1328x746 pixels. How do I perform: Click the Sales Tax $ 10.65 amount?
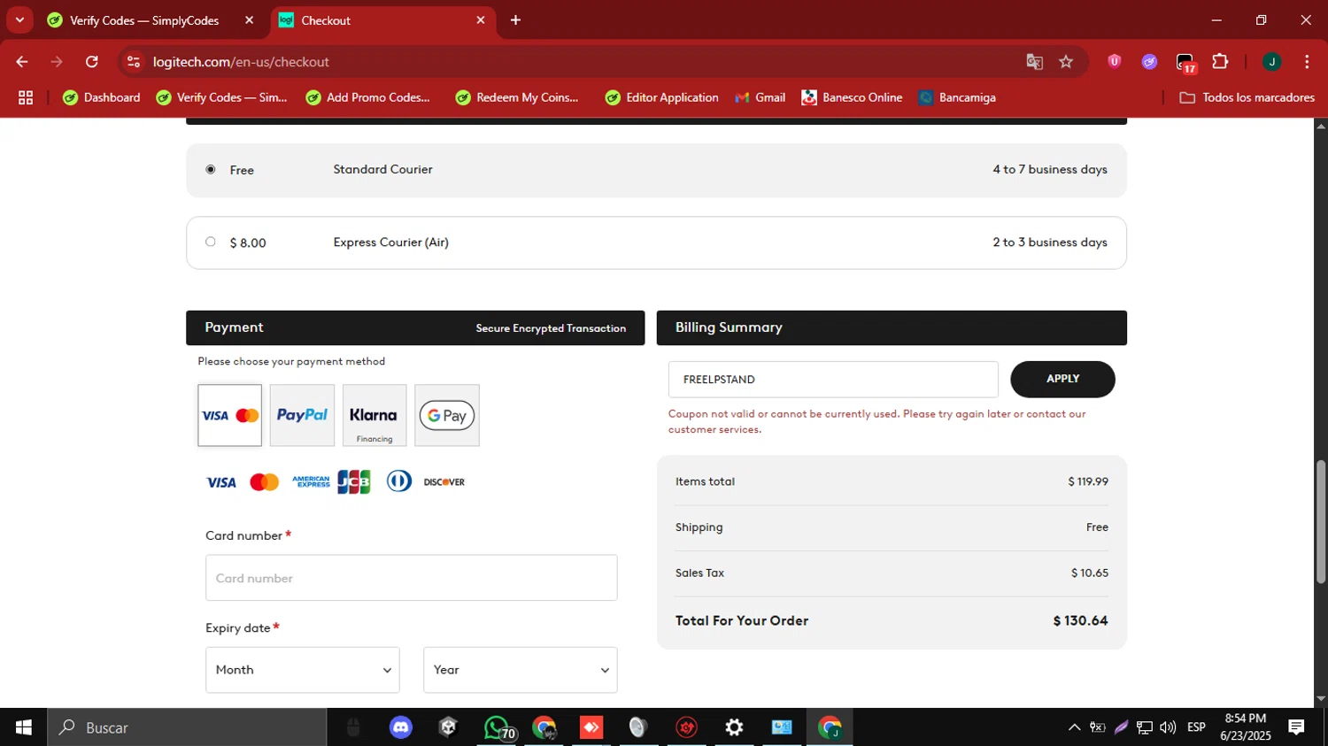click(x=1090, y=573)
